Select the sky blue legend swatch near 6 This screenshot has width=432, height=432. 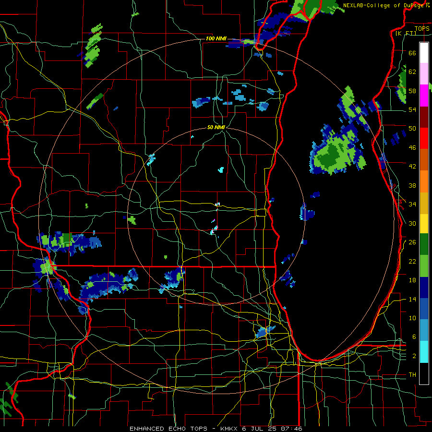[x=424, y=330]
